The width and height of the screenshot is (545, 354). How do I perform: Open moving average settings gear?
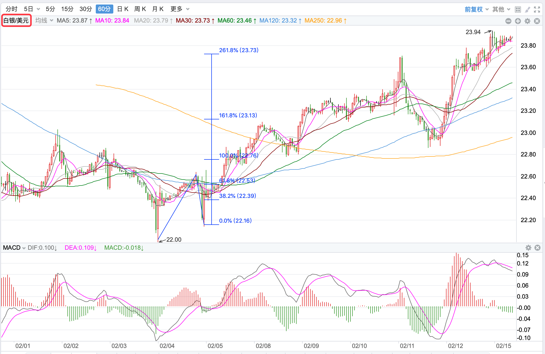click(x=527, y=21)
